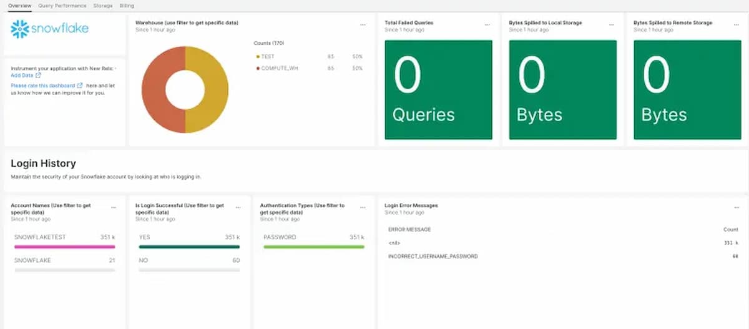Click the INCORRECT_USERNAME_PASSWORD row
This screenshot has width=749, height=329.
coord(563,257)
